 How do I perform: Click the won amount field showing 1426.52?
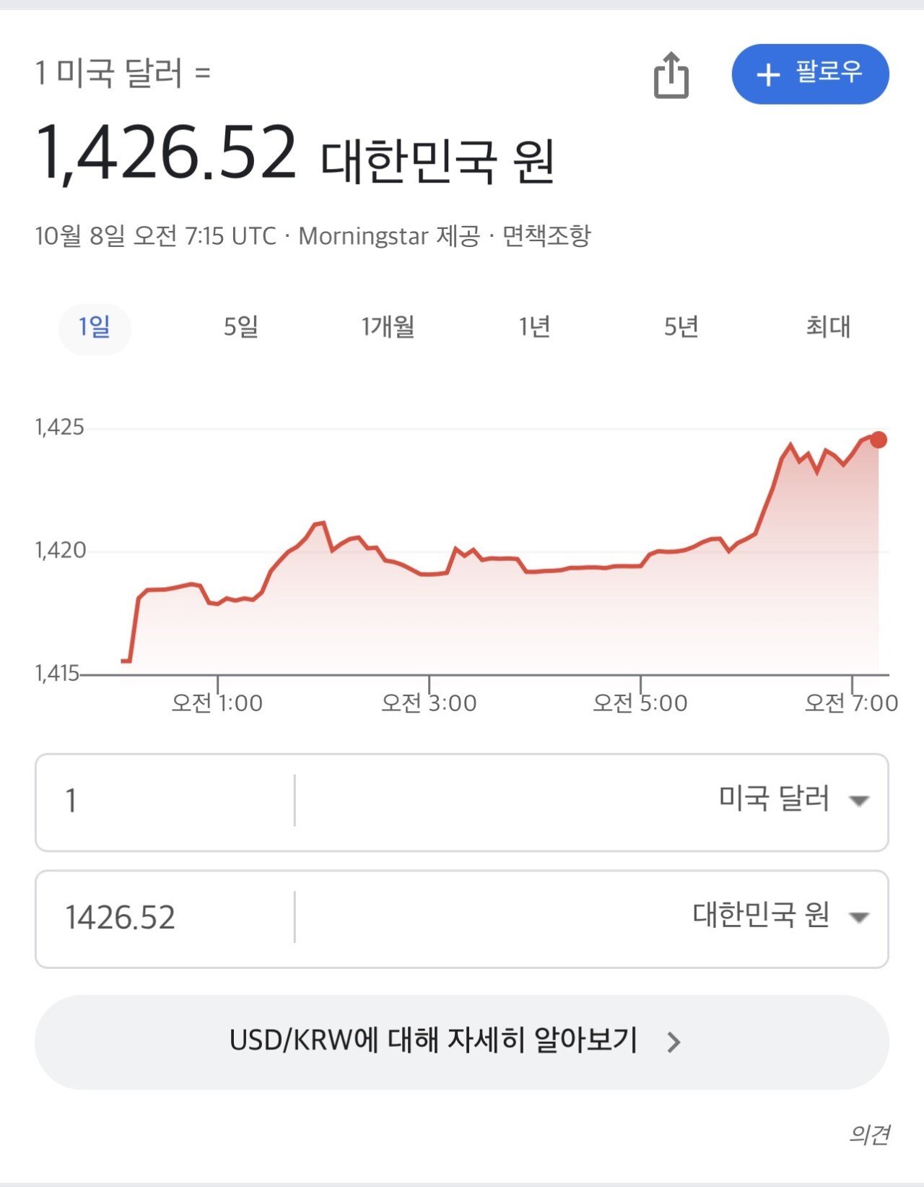(165, 918)
